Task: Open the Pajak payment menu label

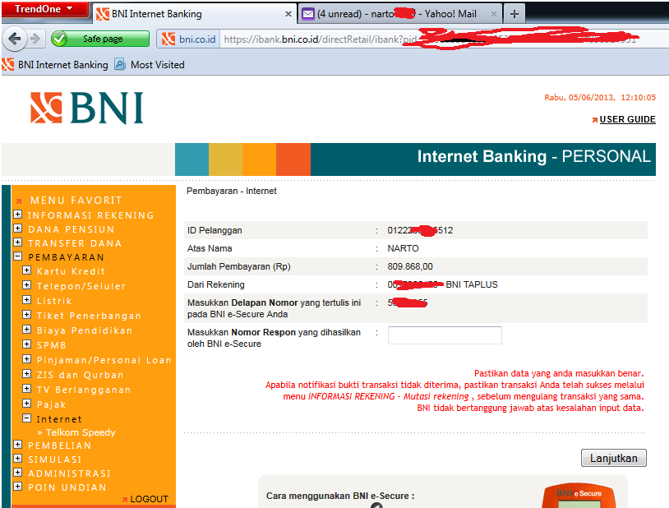Action: (x=52, y=404)
